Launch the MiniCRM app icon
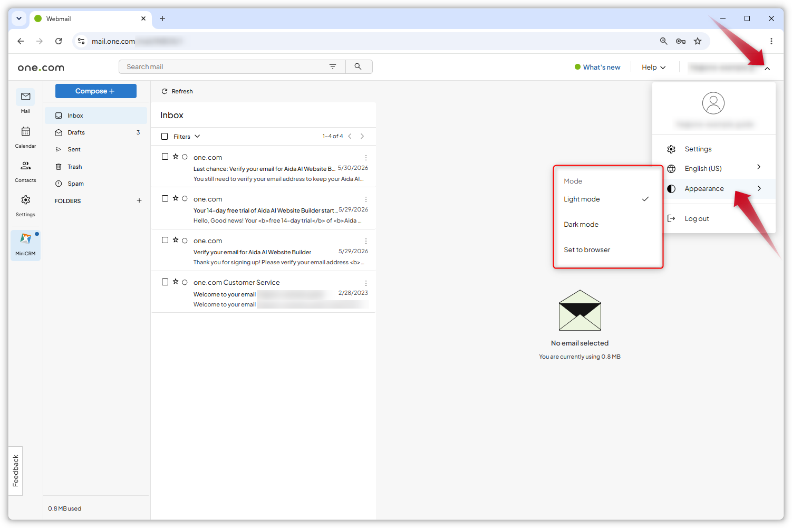792x528 pixels. click(25, 239)
